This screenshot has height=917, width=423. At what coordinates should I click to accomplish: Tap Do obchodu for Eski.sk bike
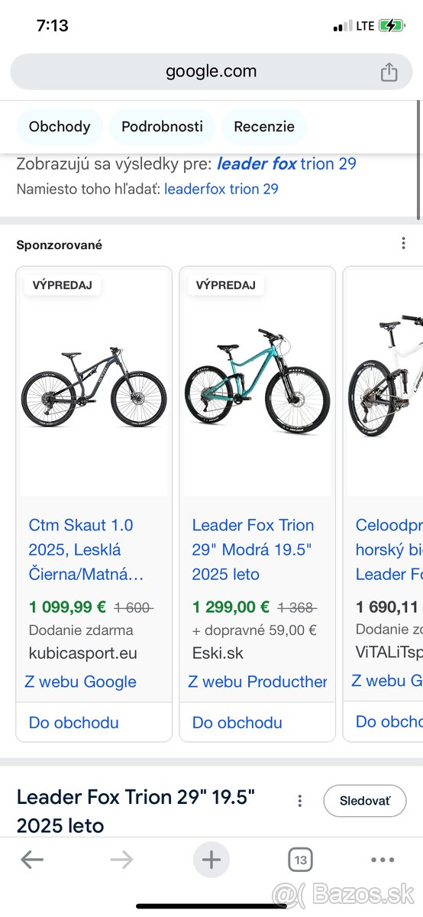tap(237, 722)
